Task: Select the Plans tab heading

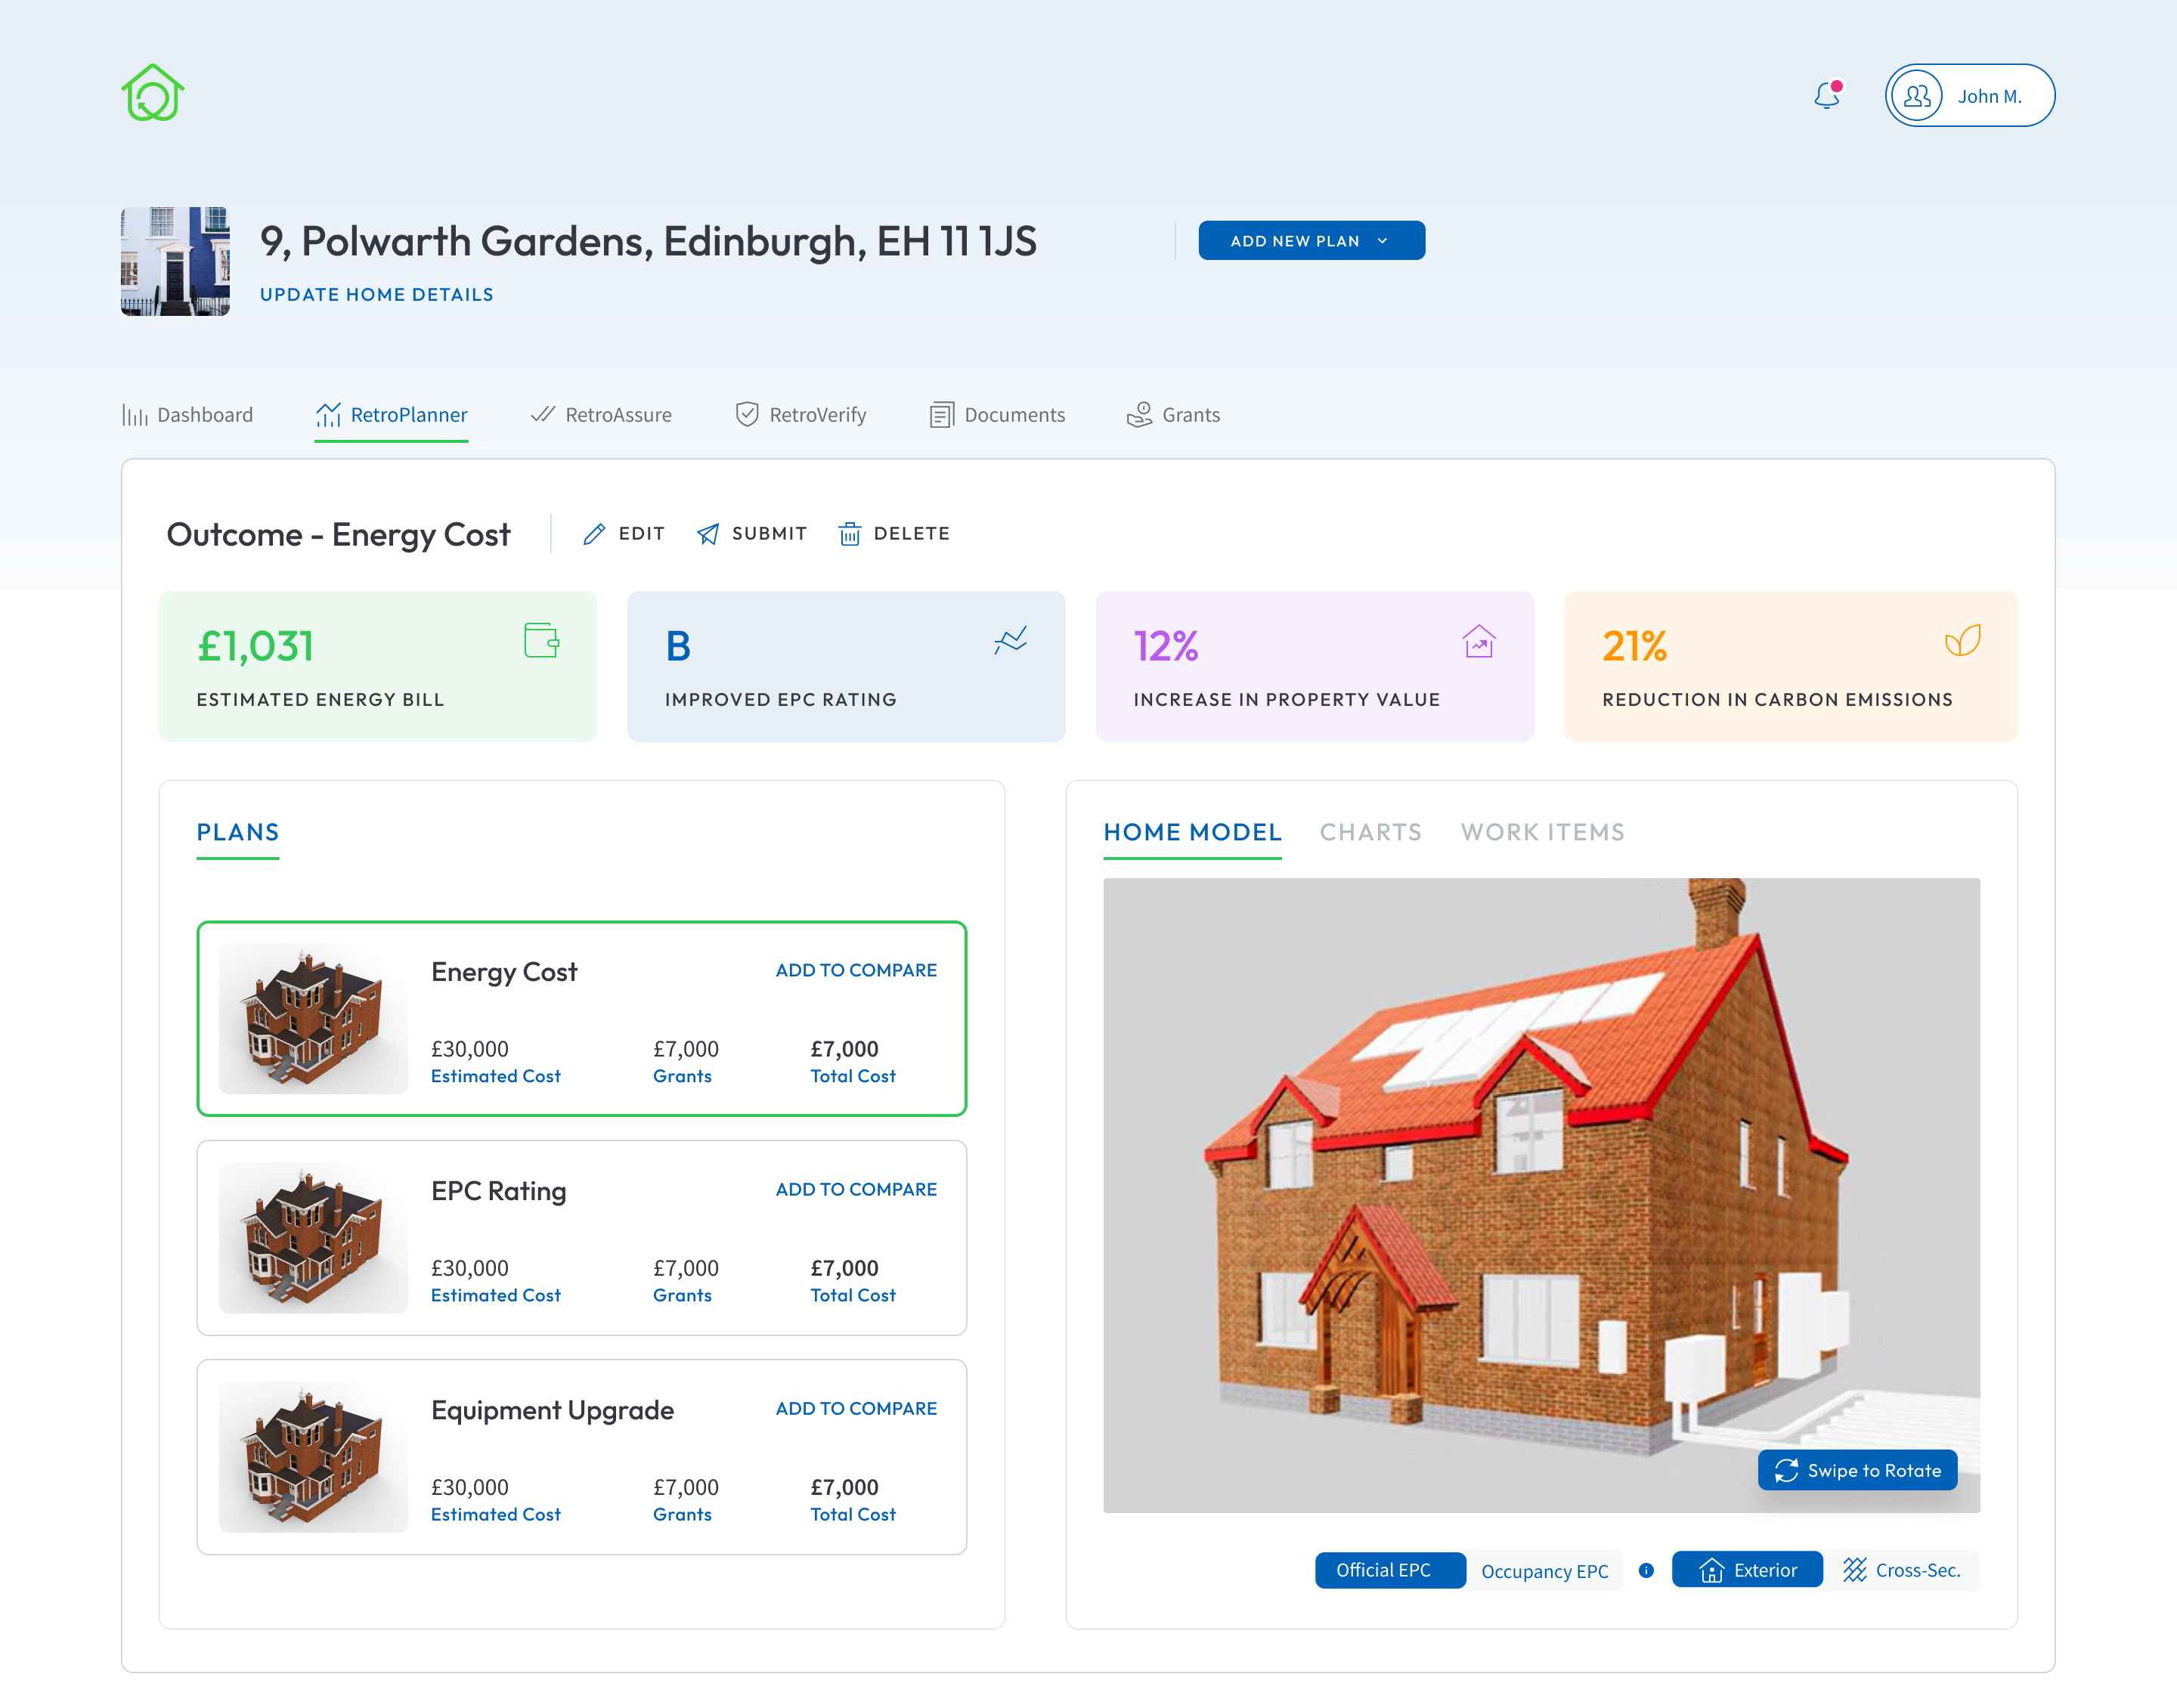Action: click(238, 832)
